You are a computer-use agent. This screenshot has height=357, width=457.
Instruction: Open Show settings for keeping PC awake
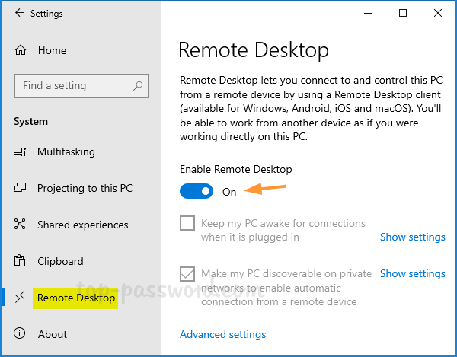412,237
